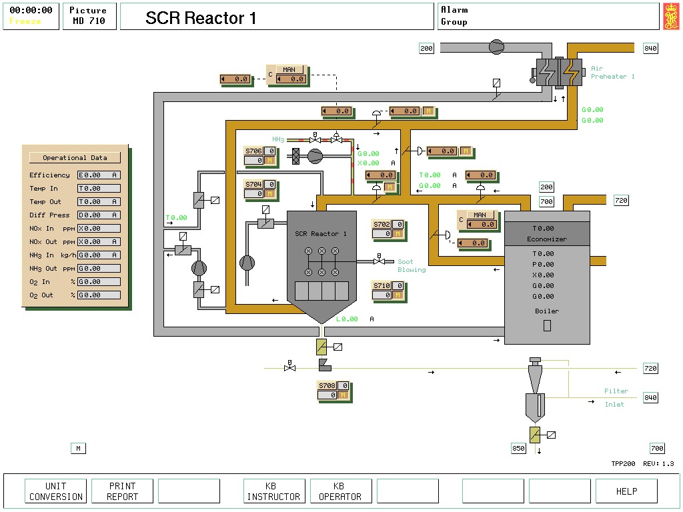Click the damper below the cyclone separator
This screenshot has height=512, width=683.
[x=535, y=435]
